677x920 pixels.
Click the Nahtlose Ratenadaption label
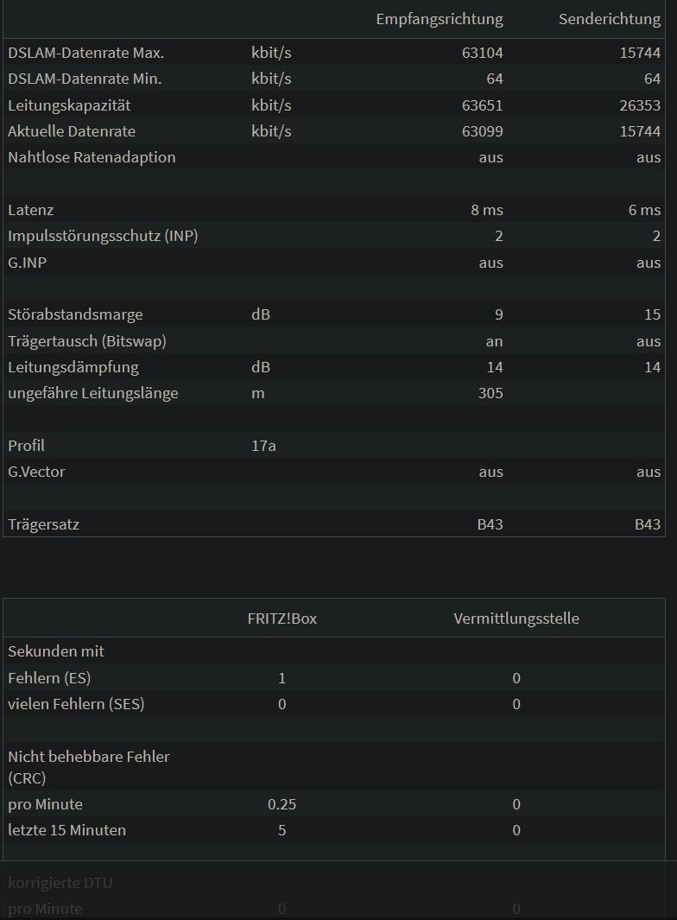point(92,157)
